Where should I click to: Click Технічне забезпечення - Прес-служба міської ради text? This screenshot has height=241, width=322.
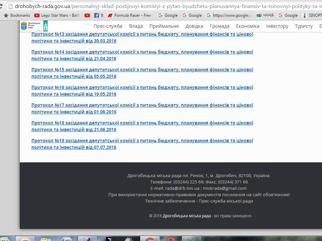coord(199,201)
